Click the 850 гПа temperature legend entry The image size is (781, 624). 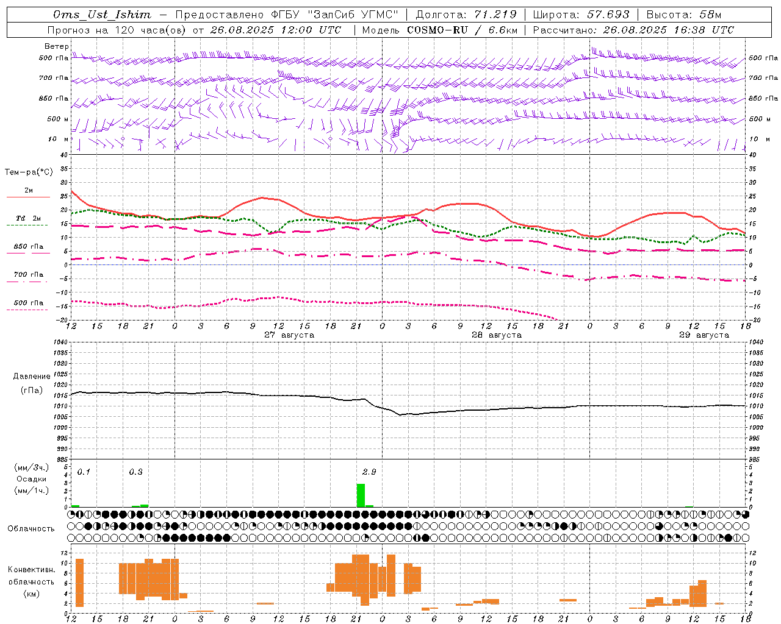pyautogui.click(x=29, y=246)
